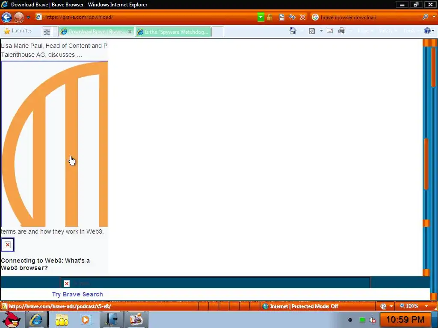The height and width of the screenshot is (328, 438).
Task: Close the 'Download Brave' tab
Action: click(130, 32)
